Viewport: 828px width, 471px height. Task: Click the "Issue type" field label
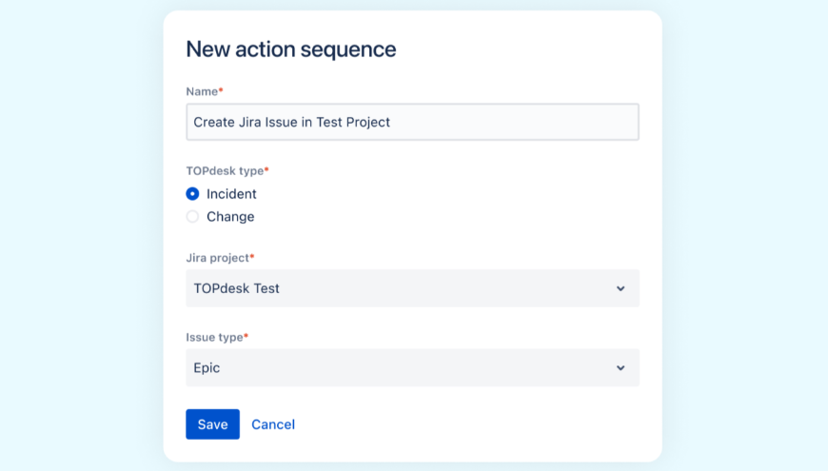(214, 338)
